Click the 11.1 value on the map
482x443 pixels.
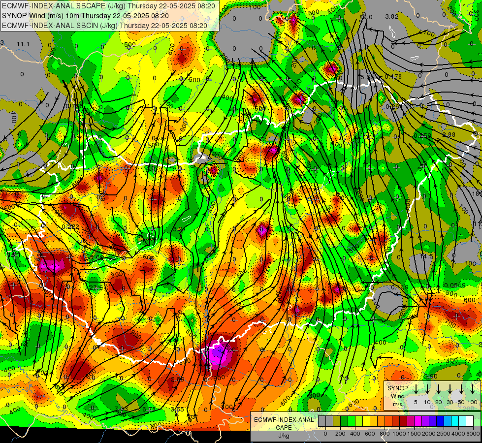coord(23,44)
